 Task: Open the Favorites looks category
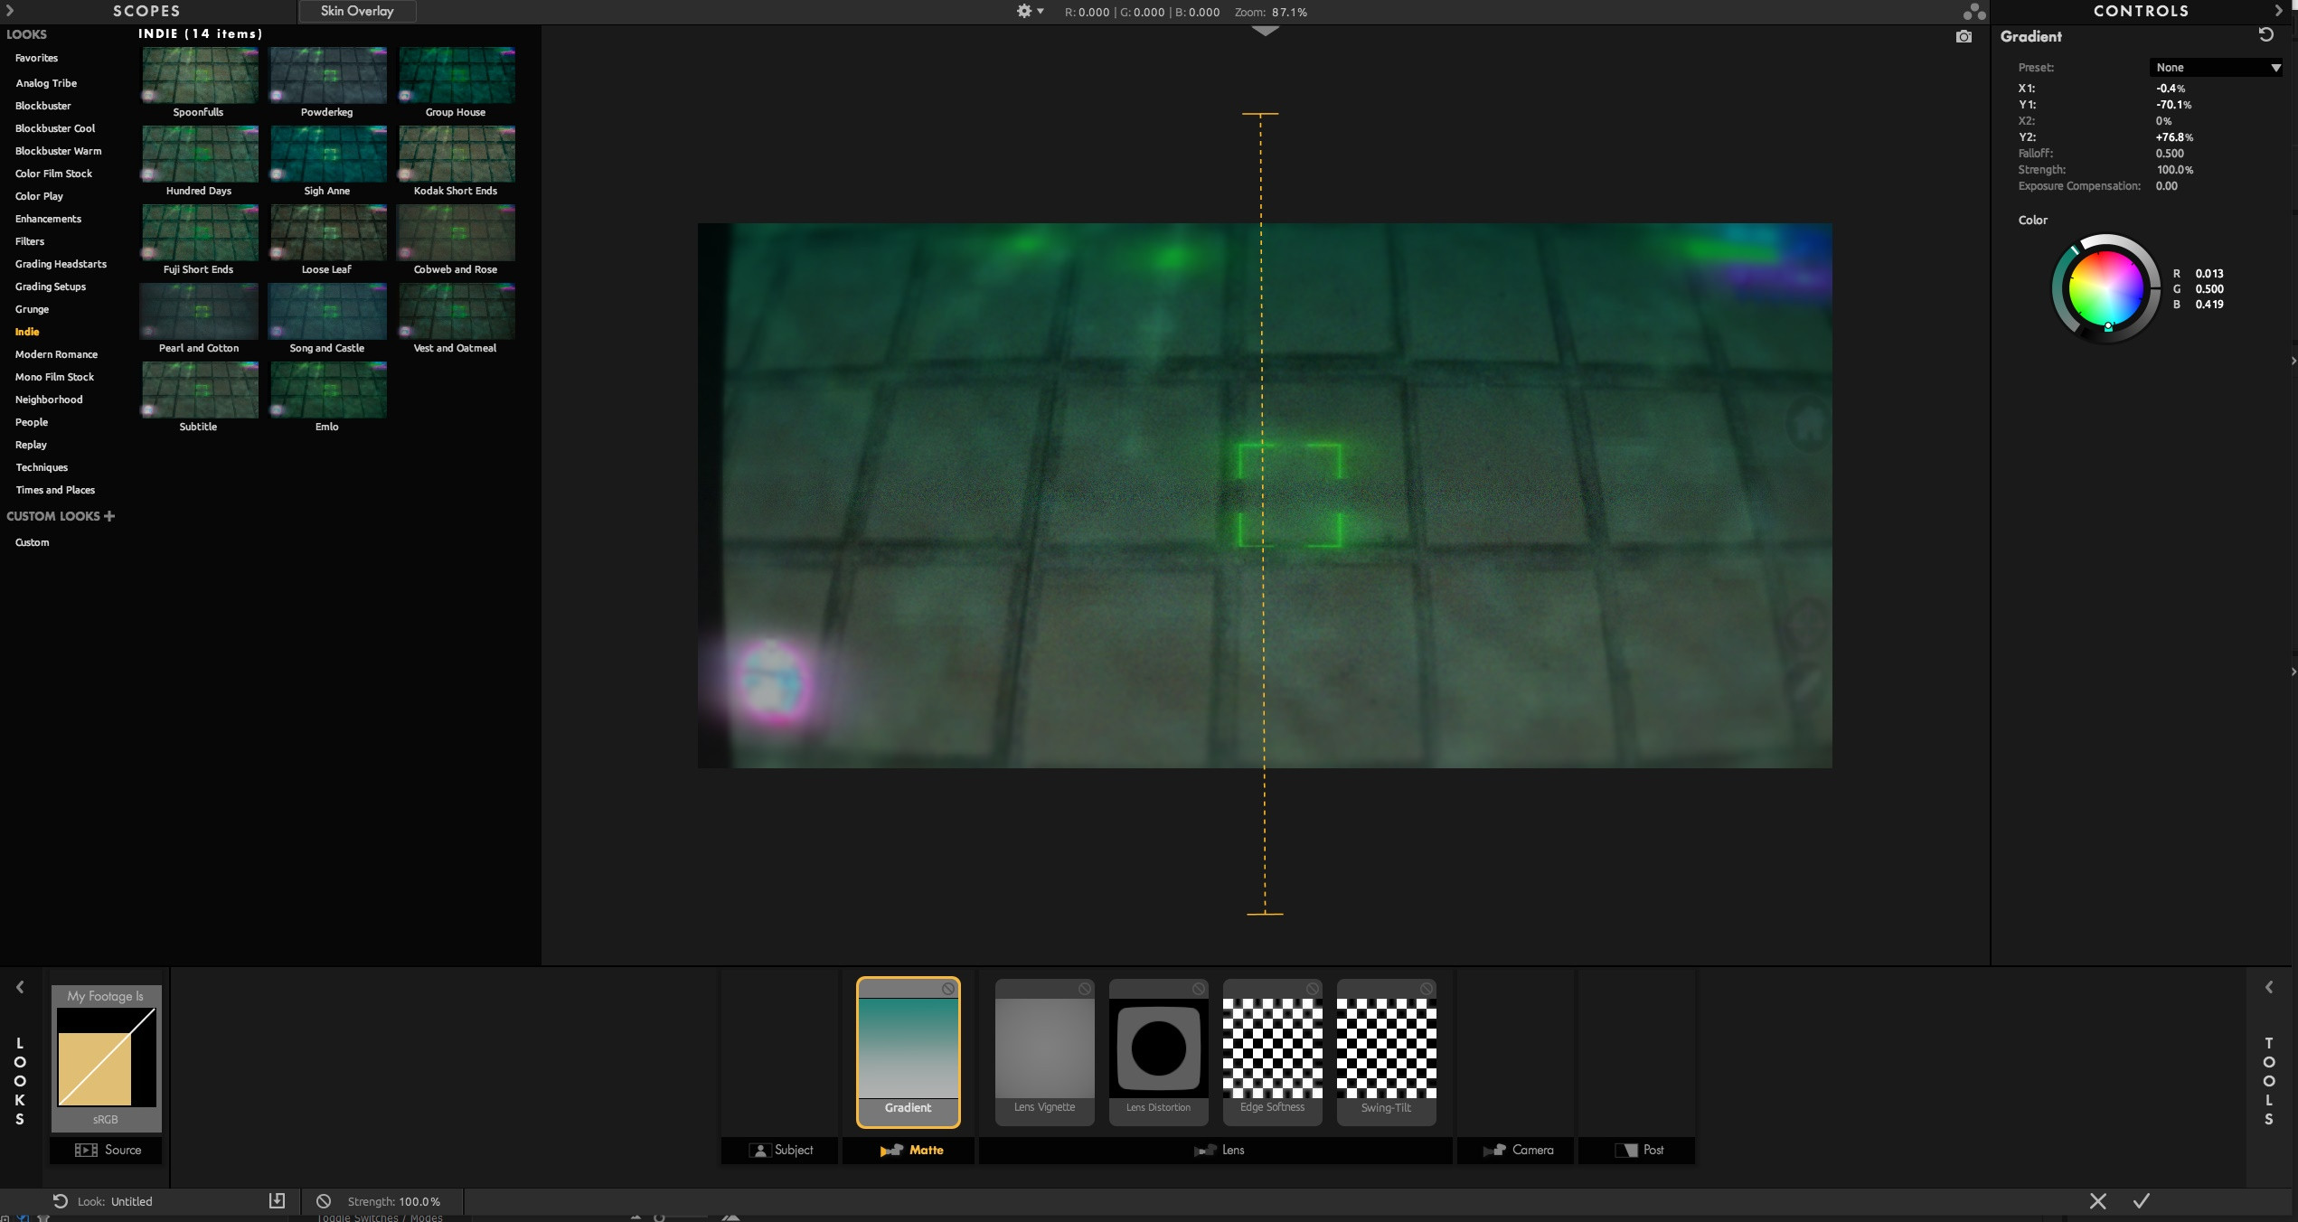[x=36, y=58]
